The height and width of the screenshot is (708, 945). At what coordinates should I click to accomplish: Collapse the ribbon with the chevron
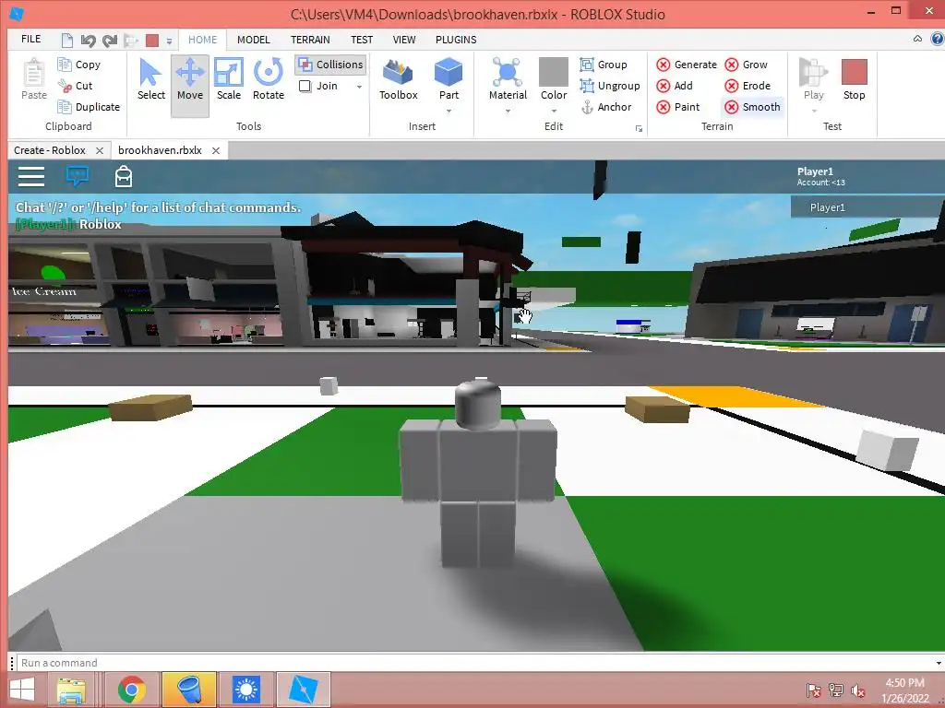(917, 39)
